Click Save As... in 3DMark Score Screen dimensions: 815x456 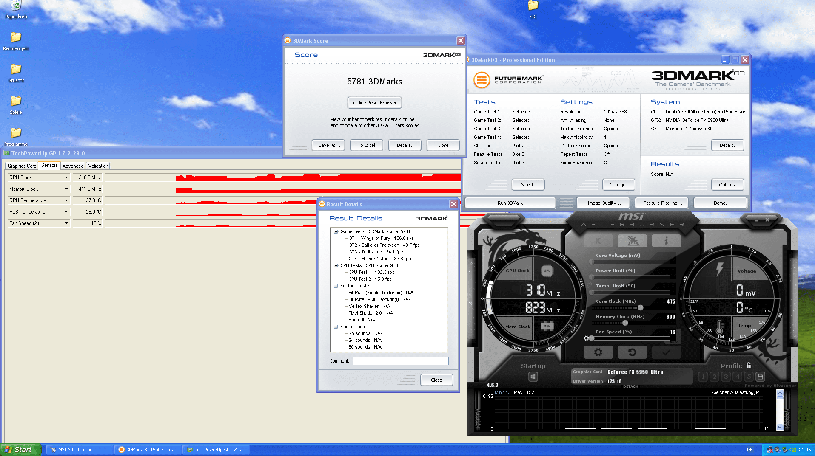[328, 145]
